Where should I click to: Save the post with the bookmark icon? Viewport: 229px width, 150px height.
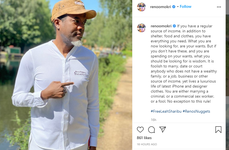click(x=218, y=130)
